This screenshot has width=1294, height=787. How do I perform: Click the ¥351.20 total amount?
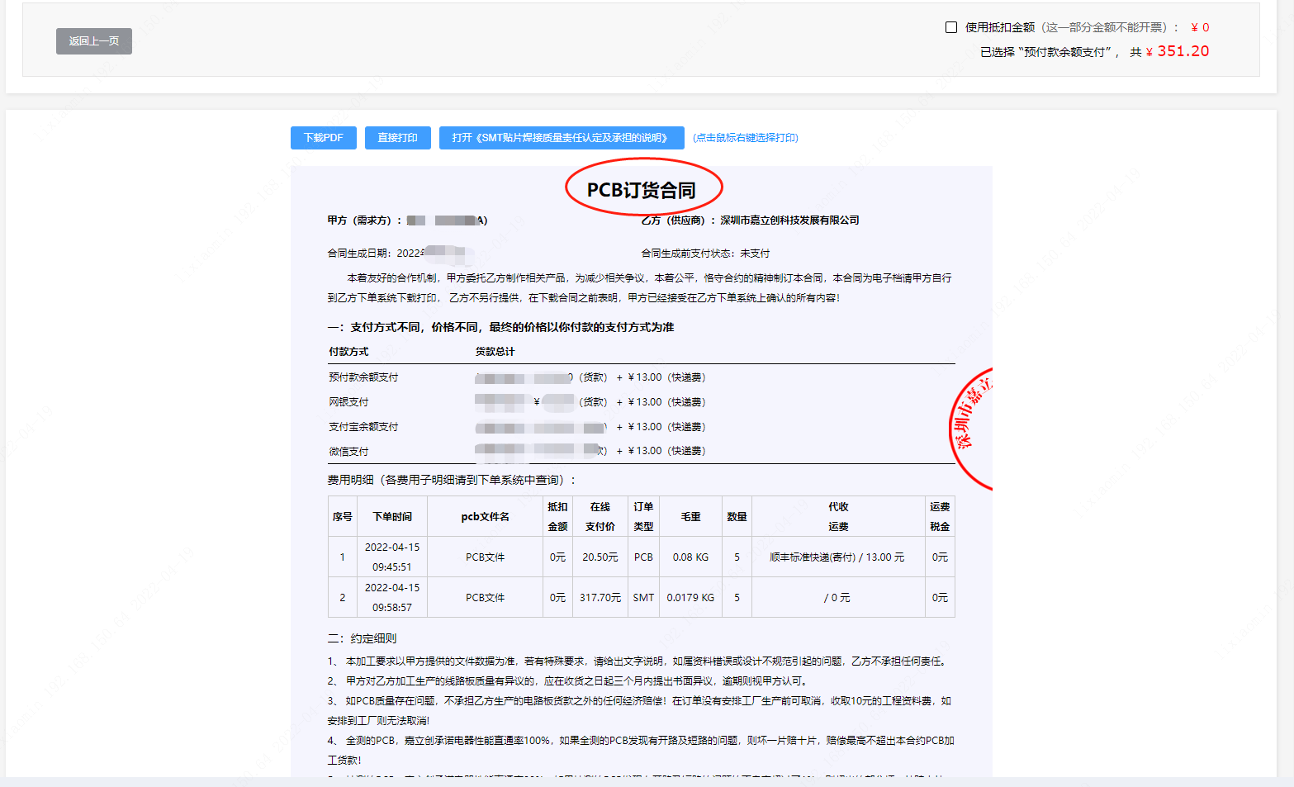tap(1183, 51)
